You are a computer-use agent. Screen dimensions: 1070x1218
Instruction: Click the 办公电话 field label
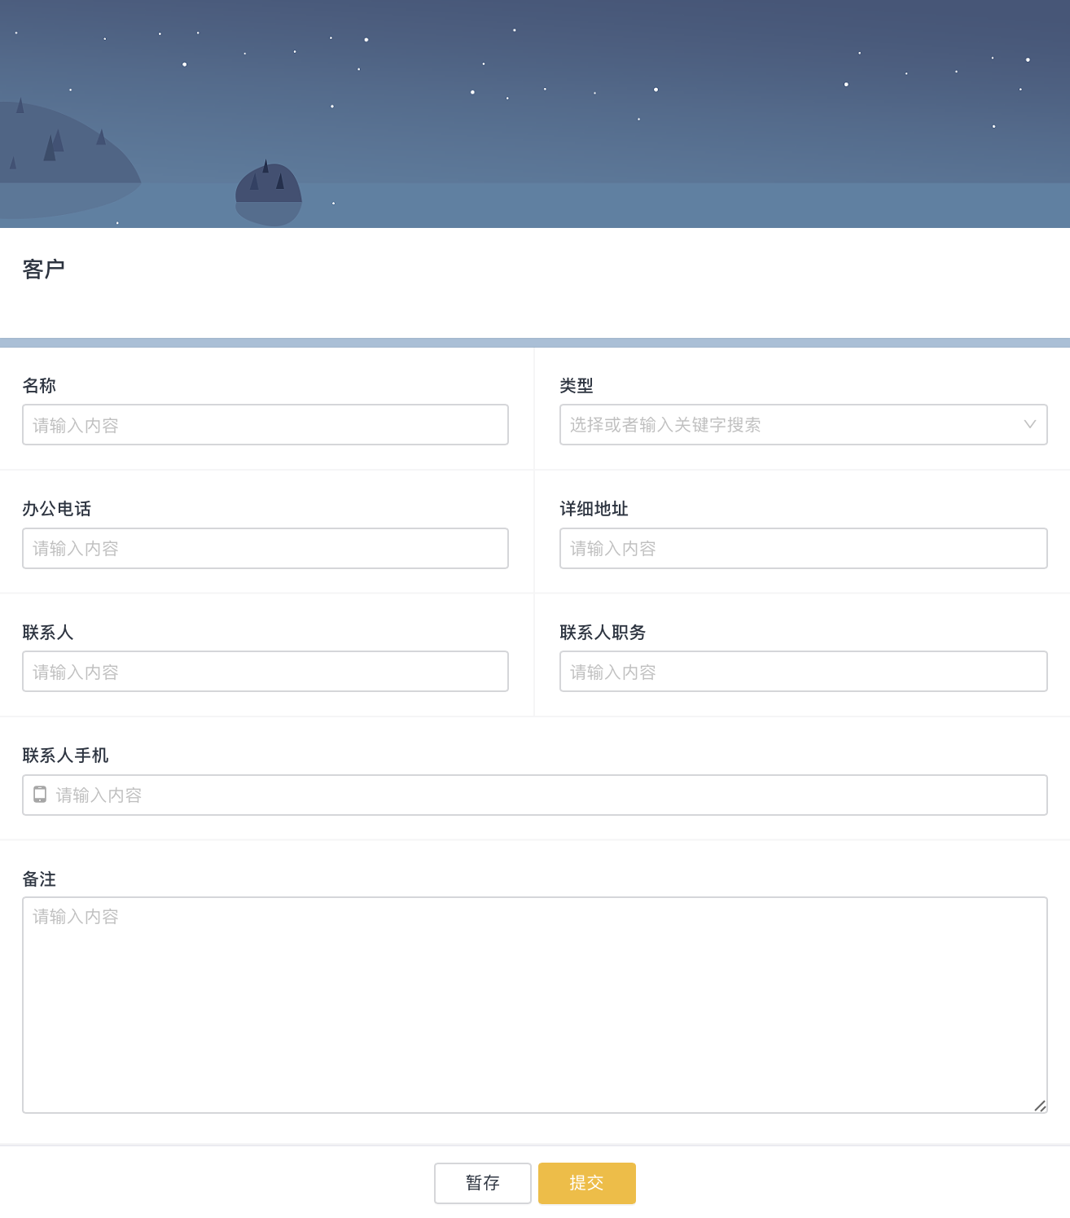pos(57,509)
